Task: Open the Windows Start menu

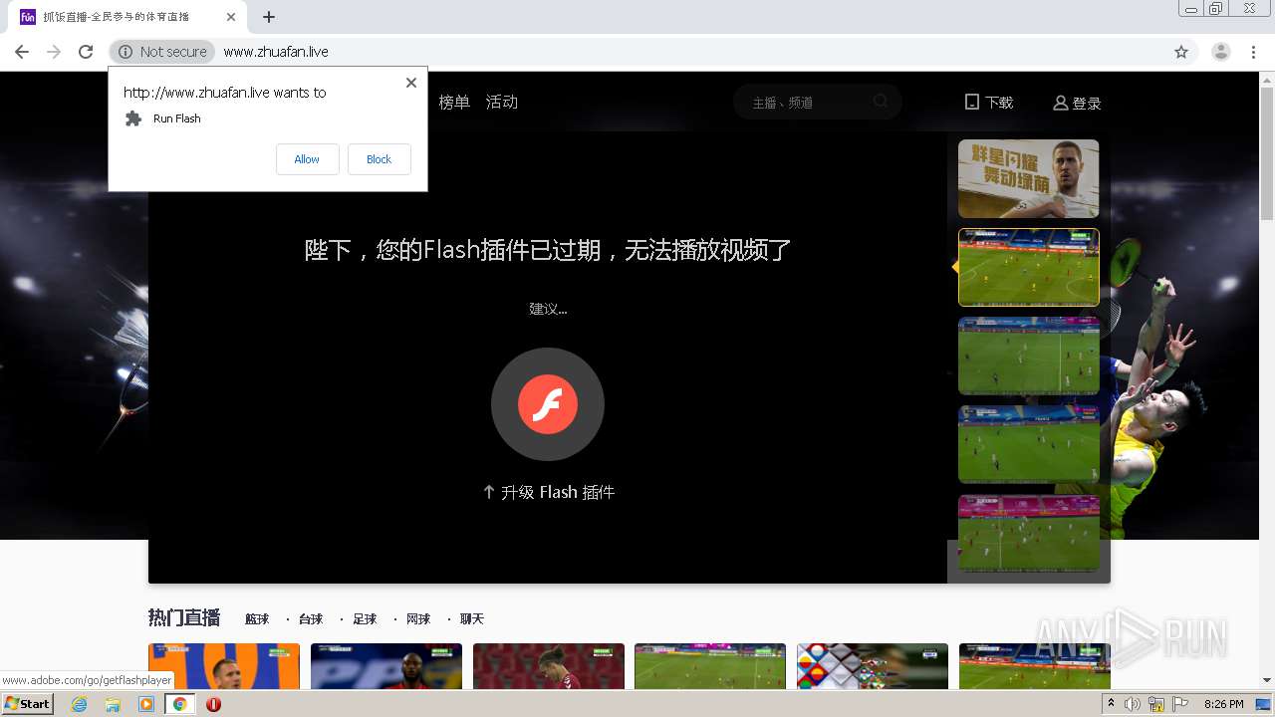Action: point(28,704)
